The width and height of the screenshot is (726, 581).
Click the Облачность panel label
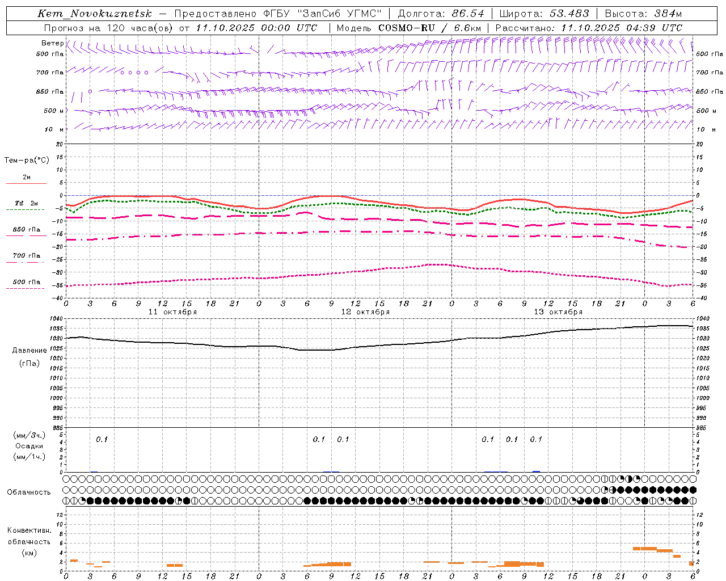pos(29,492)
